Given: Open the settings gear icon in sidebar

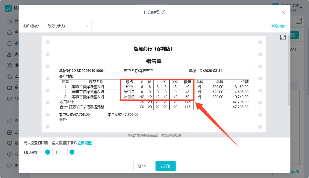Looking at the screenshot, I should [x=10, y=165].
